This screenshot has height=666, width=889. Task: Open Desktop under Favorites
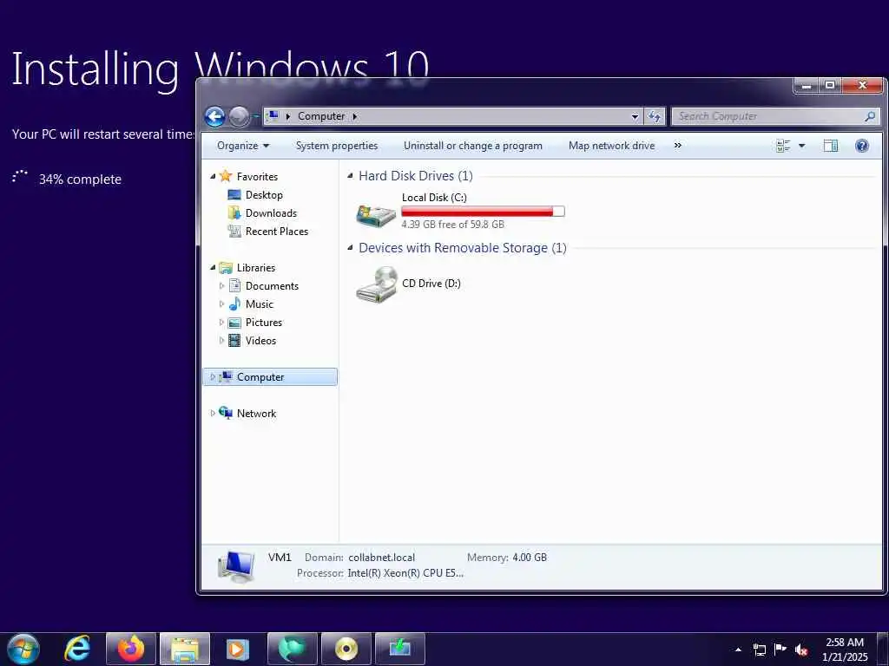coord(264,195)
